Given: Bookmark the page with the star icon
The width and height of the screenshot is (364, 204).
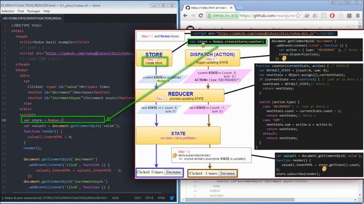Looking at the screenshot, I should tap(298, 15).
